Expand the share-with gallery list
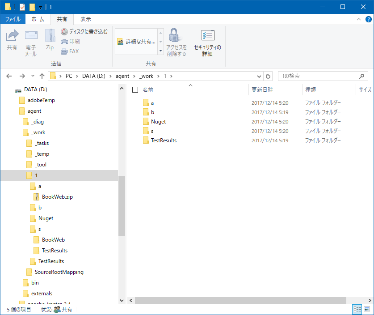 pyautogui.click(x=160, y=51)
